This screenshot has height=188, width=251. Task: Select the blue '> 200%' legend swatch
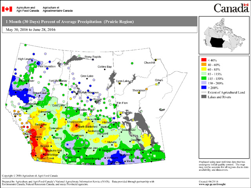tap(204, 88)
